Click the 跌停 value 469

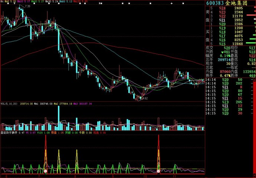point(252,76)
